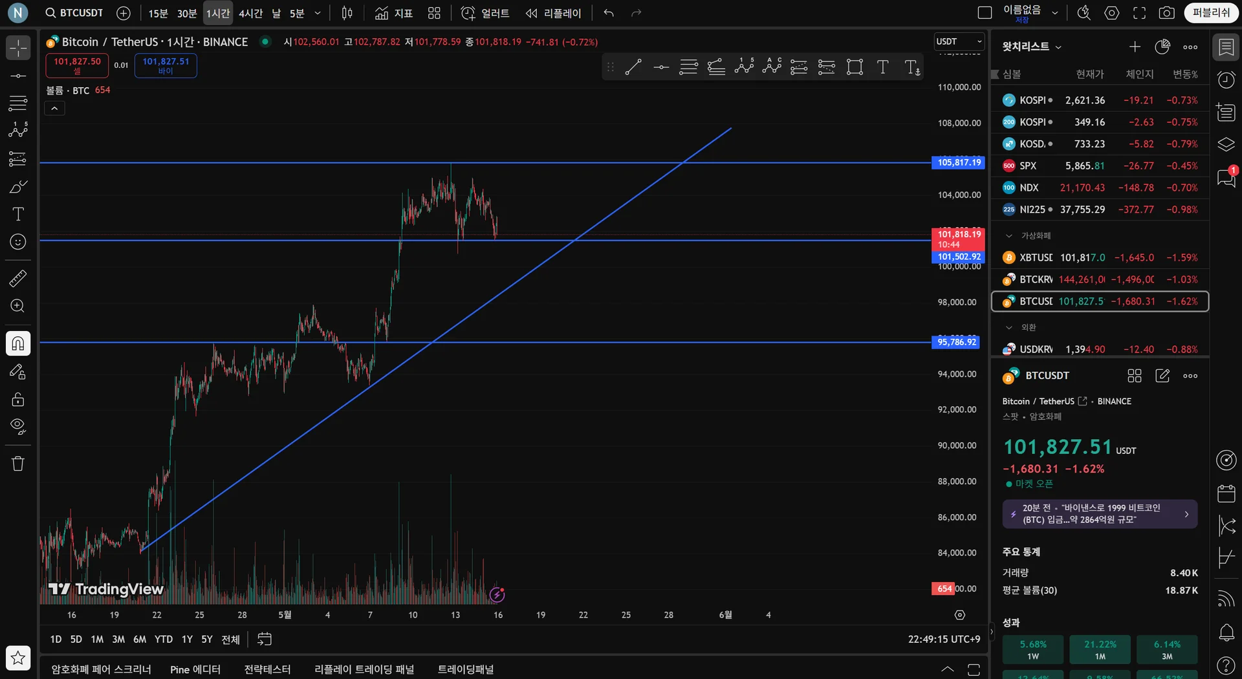Open the alerts clock panel

click(x=1226, y=80)
